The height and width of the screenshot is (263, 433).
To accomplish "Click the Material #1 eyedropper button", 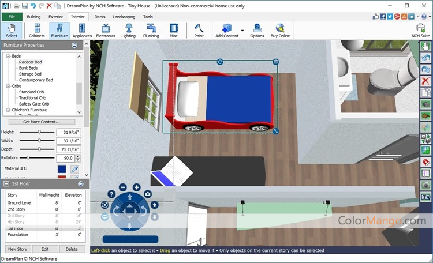I will pyautogui.click(x=75, y=169).
